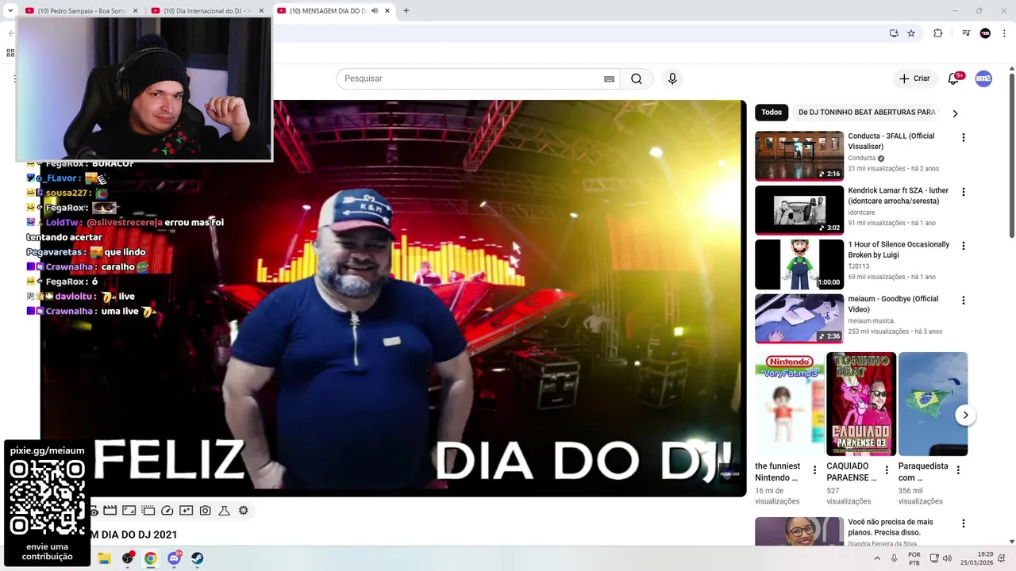The image size is (1016, 571).
Task: Open the funniest Nintendo short thumbnail
Action: [x=790, y=404]
